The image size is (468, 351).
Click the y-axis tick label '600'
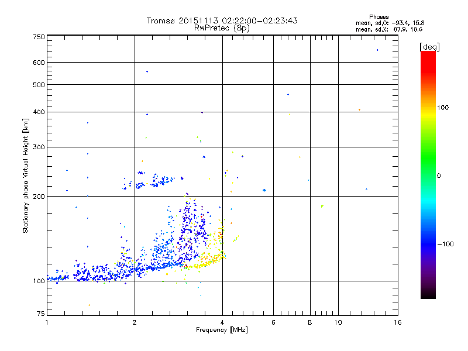[x=39, y=63]
